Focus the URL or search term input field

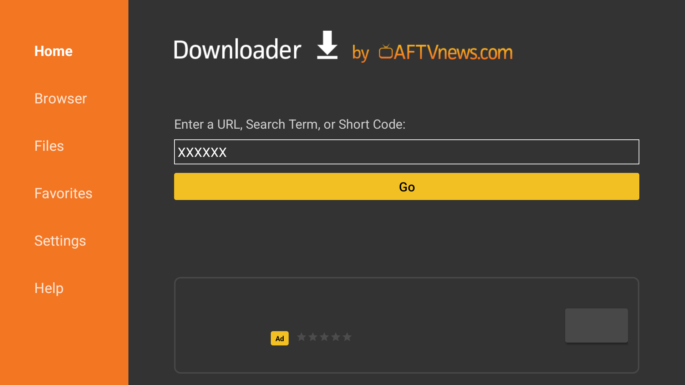[x=407, y=152]
